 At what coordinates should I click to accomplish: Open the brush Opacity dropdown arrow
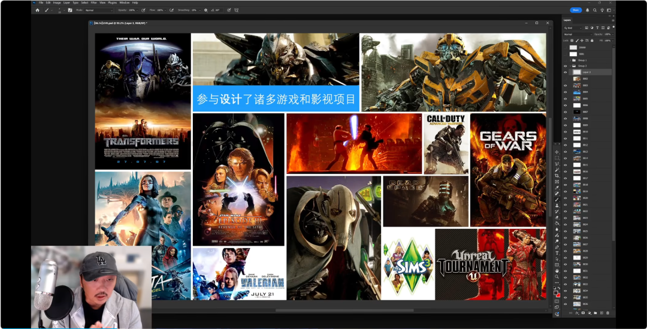click(x=137, y=10)
